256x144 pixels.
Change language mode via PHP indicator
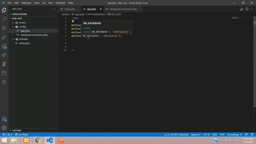click(222, 134)
